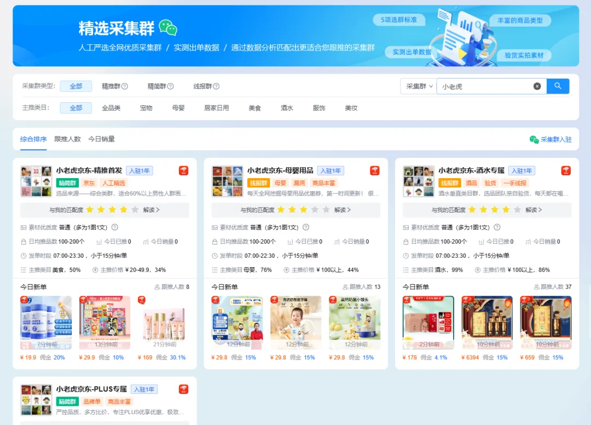Clear the 小老虎 search text
Screen dimensions: 591x425
pyautogui.click(x=537, y=86)
